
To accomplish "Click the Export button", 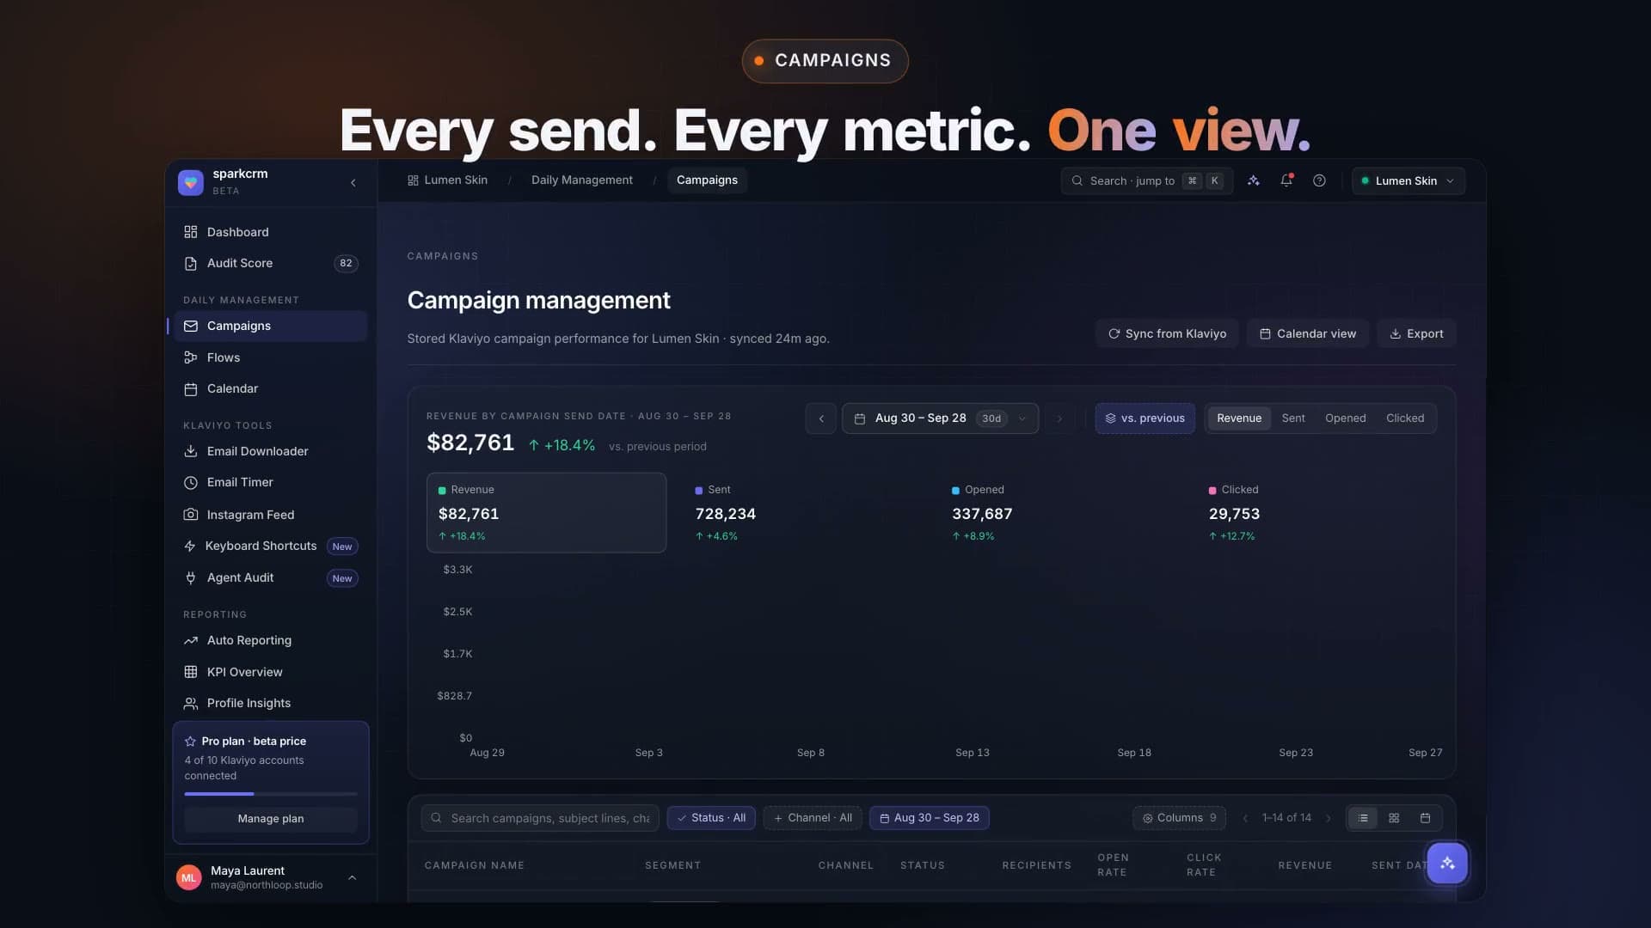I will tap(1416, 333).
